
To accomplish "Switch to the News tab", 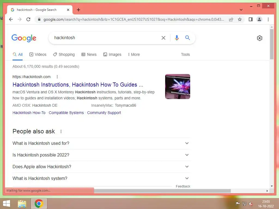I will click(89, 54).
